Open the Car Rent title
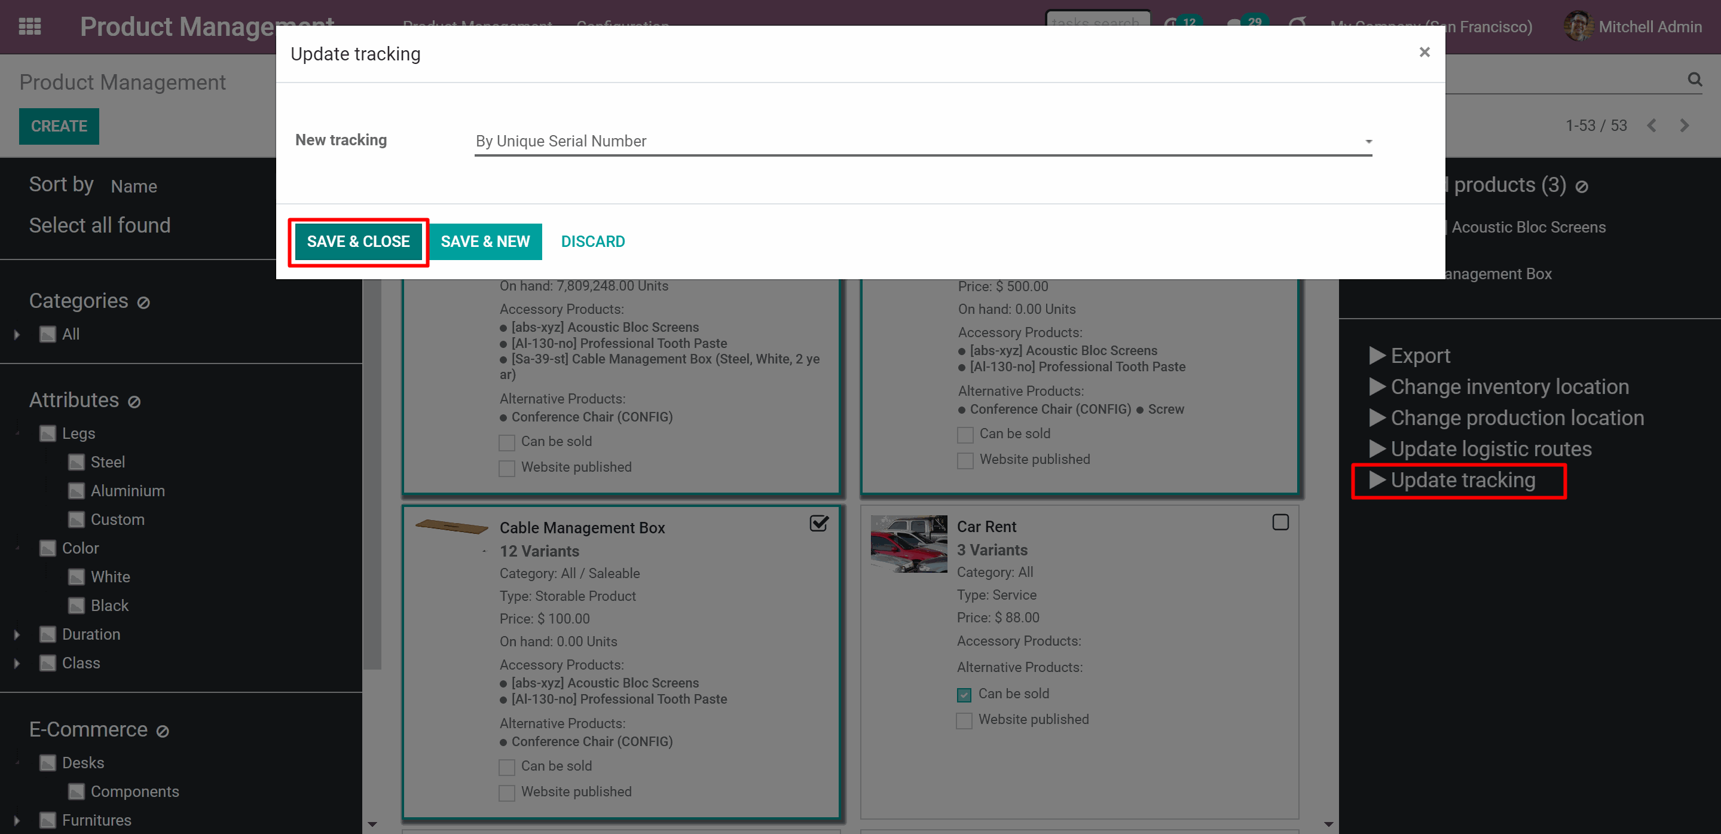Screen dimensions: 1721x834 [986, 527]
